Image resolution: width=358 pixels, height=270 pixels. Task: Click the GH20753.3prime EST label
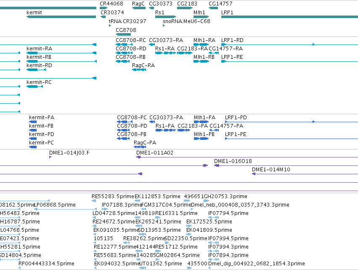point(225,197)
